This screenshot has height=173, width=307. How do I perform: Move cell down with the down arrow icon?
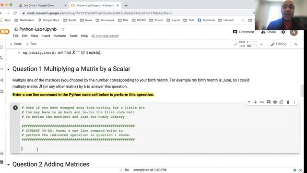click(x=256, y=102)
